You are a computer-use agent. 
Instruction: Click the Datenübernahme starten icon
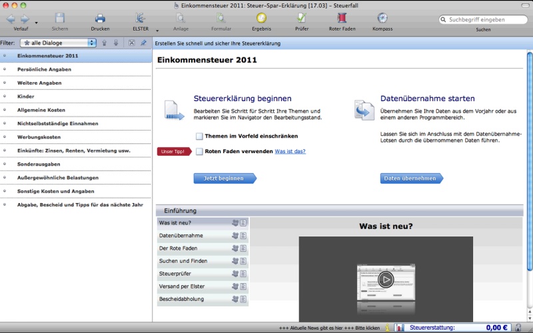[x=364, y=110]
